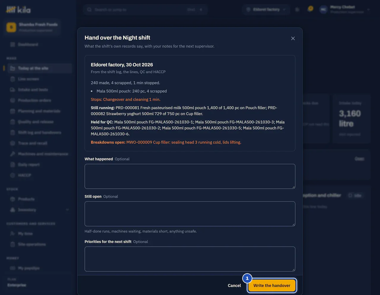
Task: Open Quality and release sidebar icon
Action: (12, 122)
